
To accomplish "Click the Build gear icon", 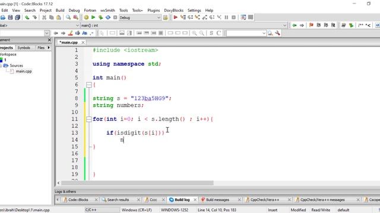I will click(86, 17).
